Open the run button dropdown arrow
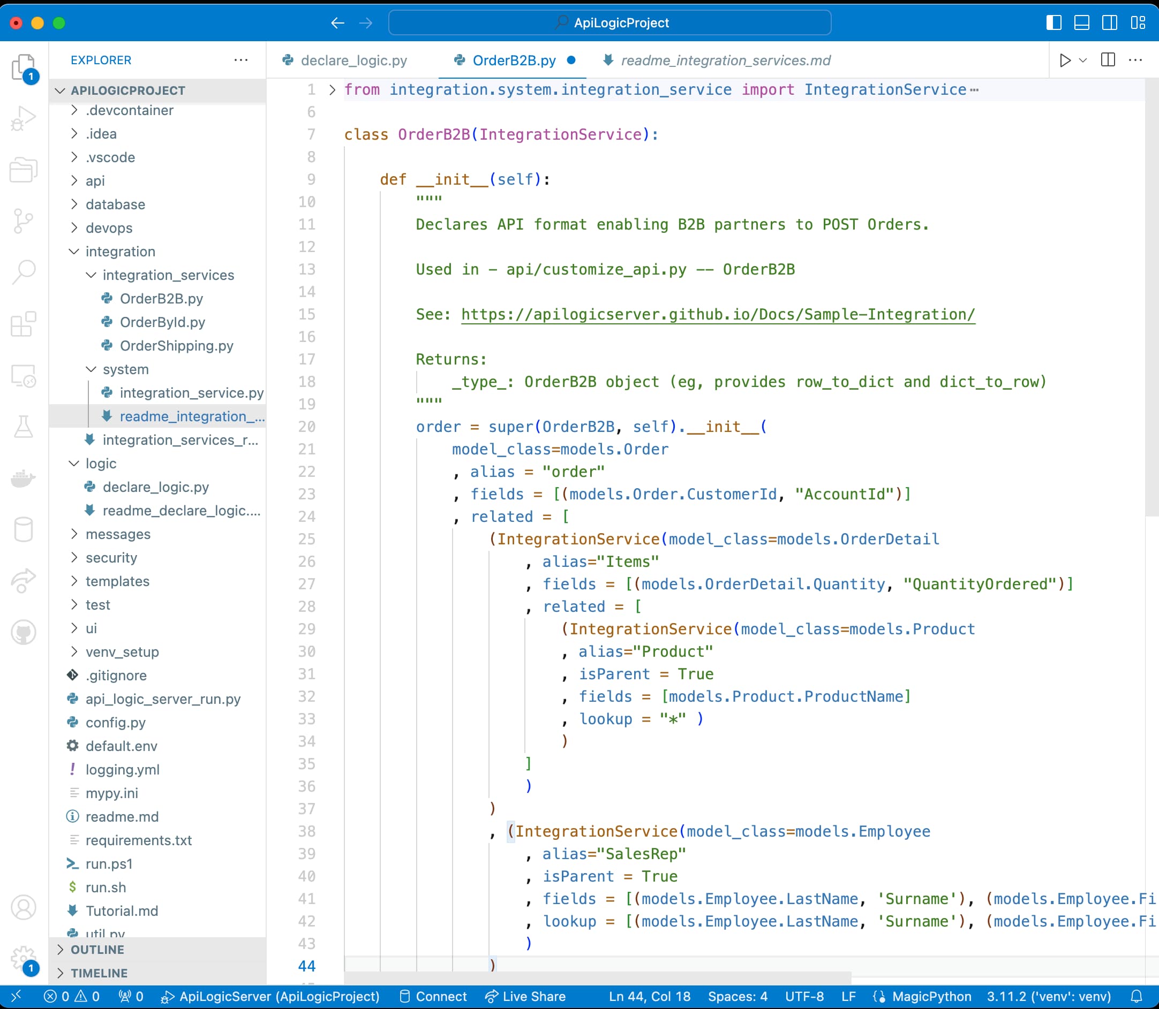Viewport: 1159px width, 1009px height. (x=1083, y=60)
